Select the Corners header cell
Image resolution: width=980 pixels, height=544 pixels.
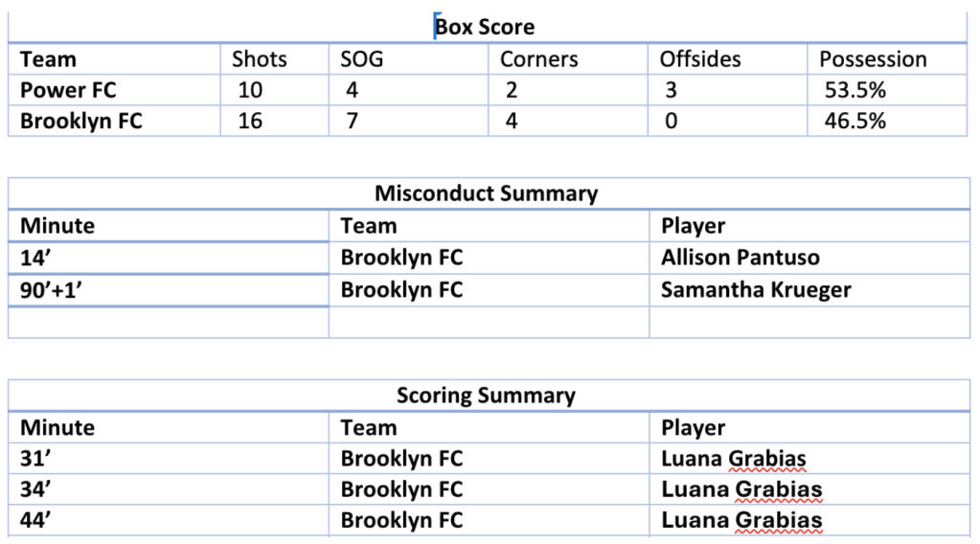coord(567,59)
